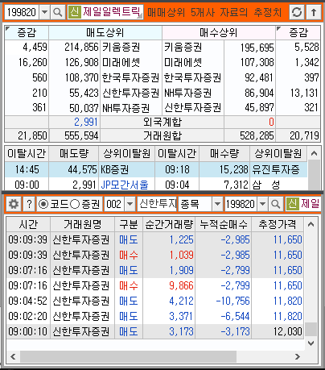Click the trade volume 9,866
325x370 pixels.
point(181,285)
